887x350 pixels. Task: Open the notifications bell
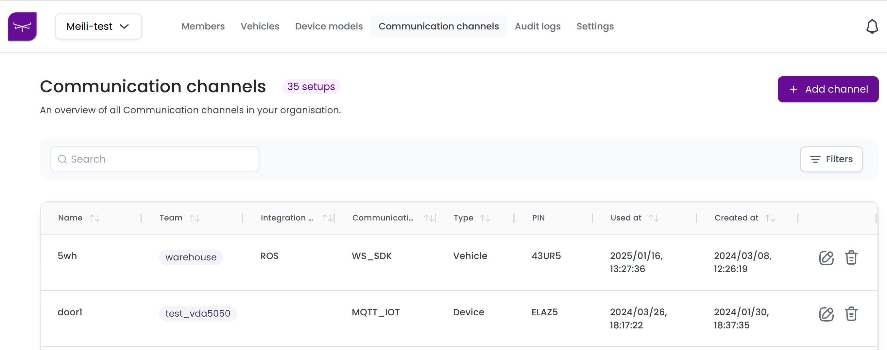click(x=872, y=26)
